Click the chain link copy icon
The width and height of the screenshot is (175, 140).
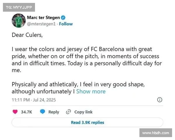pos(69,112)
